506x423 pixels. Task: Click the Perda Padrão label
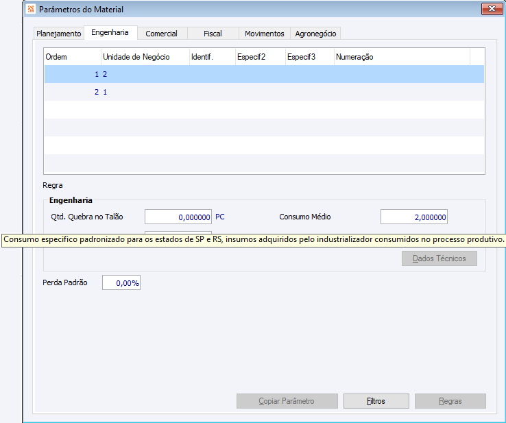point(65,282)
